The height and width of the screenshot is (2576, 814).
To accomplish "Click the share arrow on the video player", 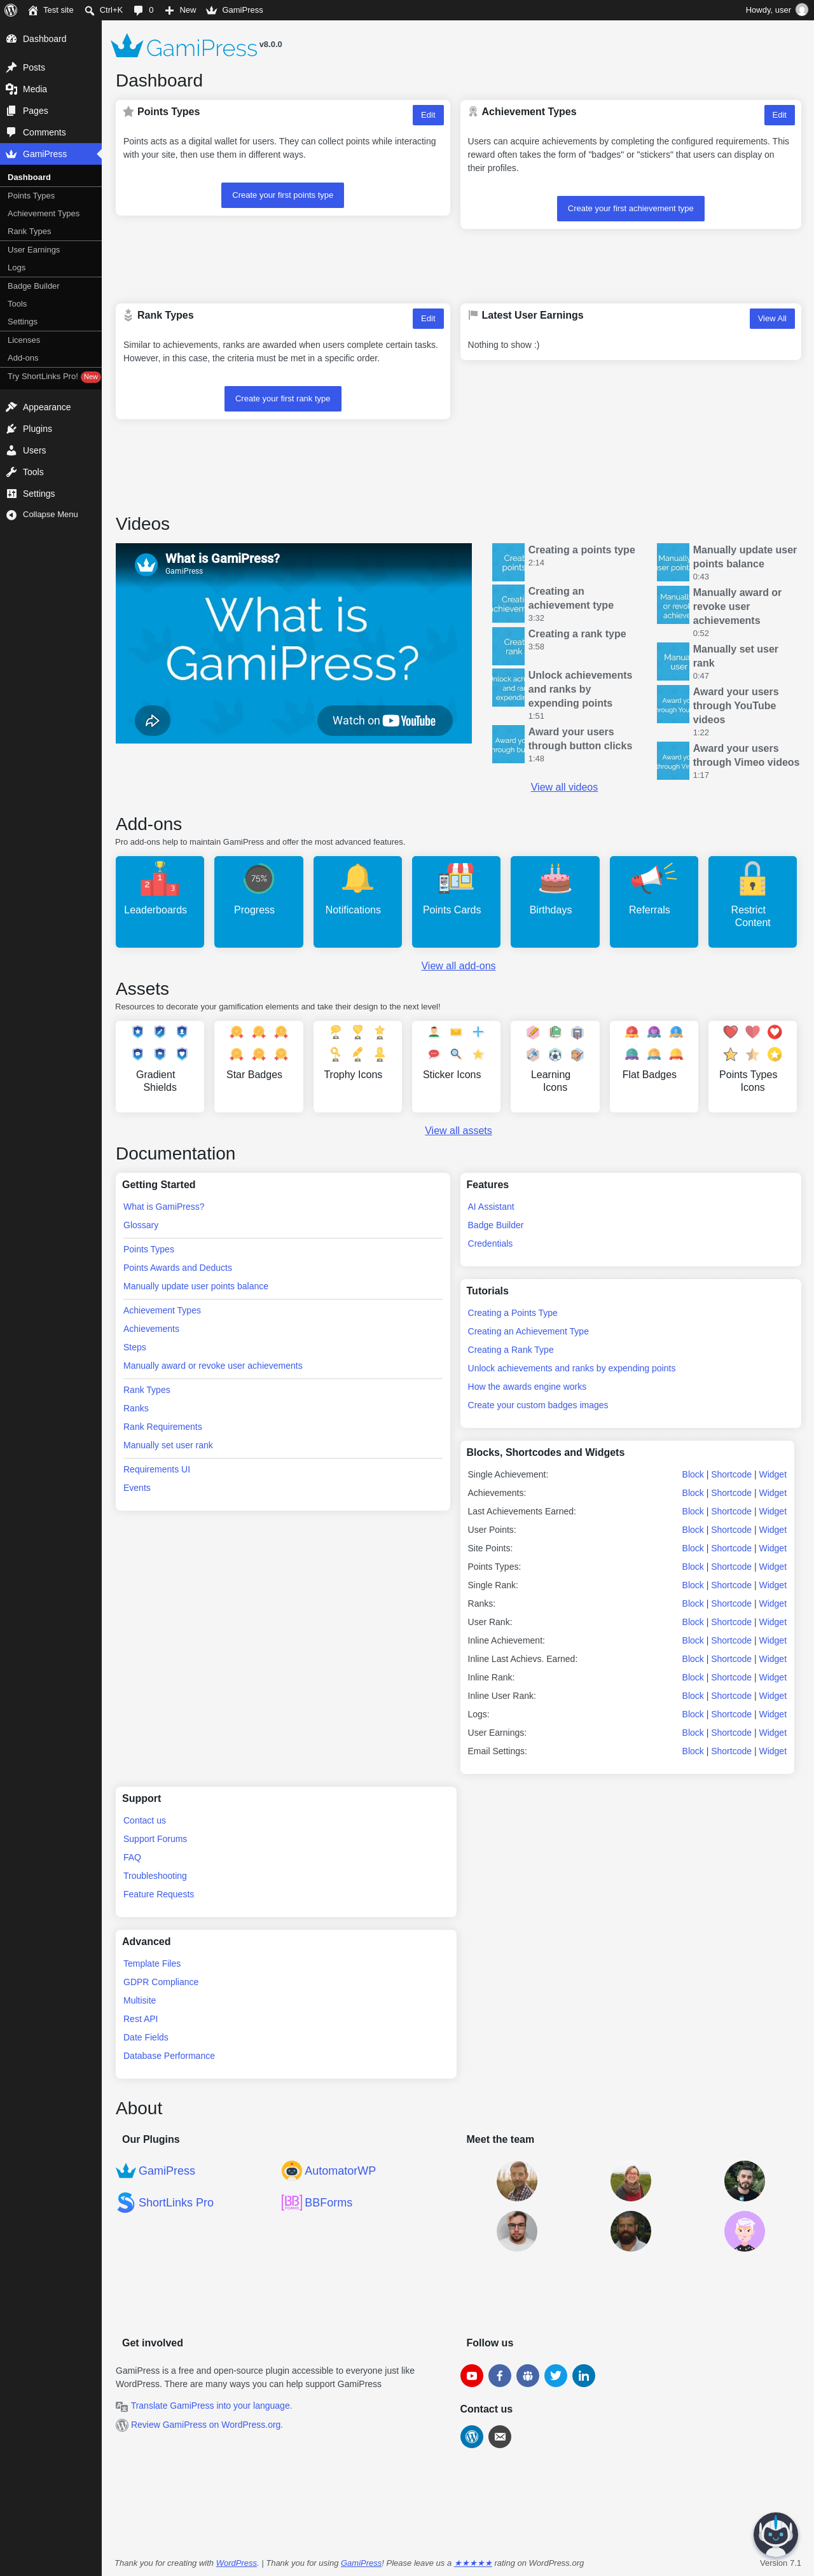I will pos(152,720).
